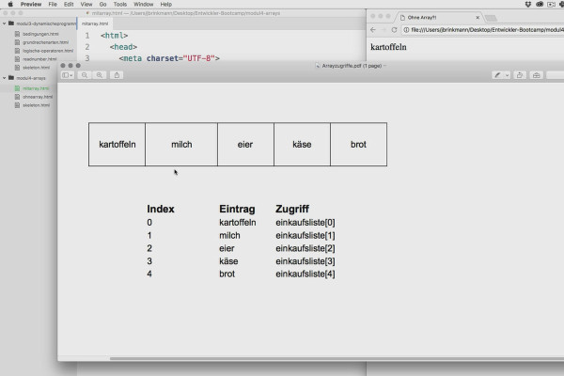
Task: Open the View menu
Action: [x=86, y=5]
